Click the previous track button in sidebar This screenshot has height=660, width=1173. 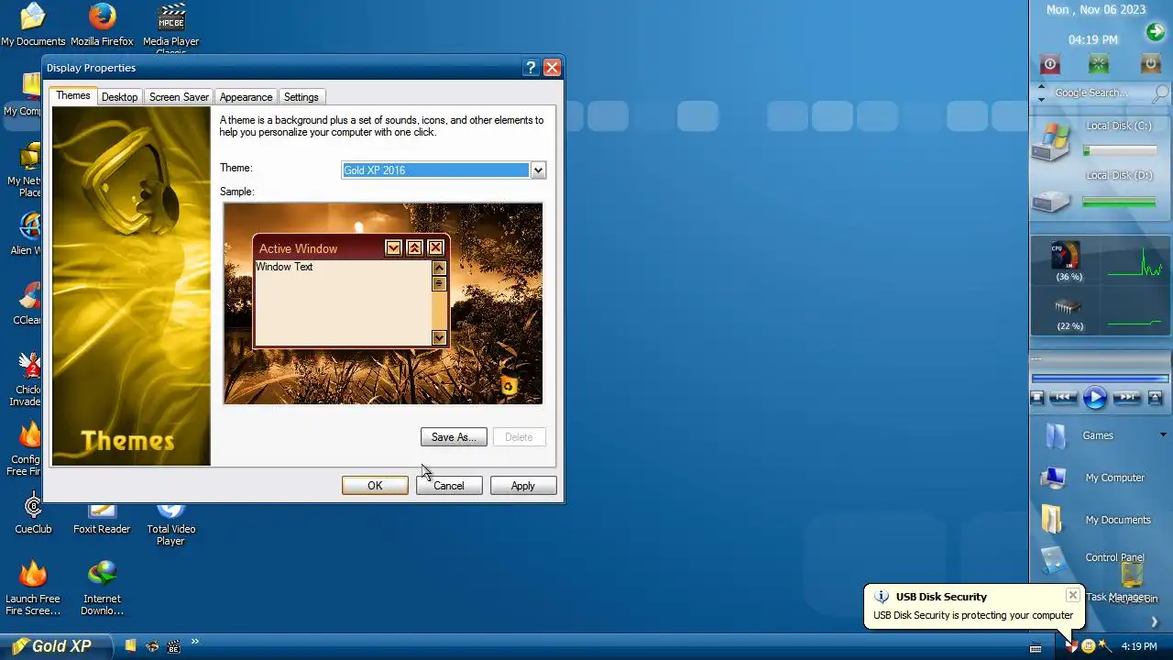click(x=1063, y=397)
